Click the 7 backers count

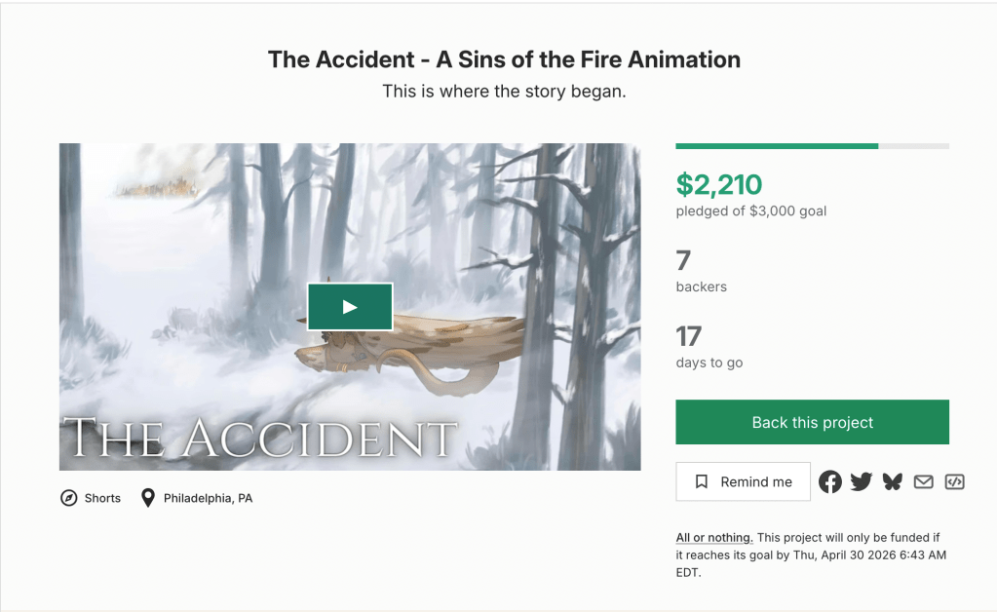[683, 260]
